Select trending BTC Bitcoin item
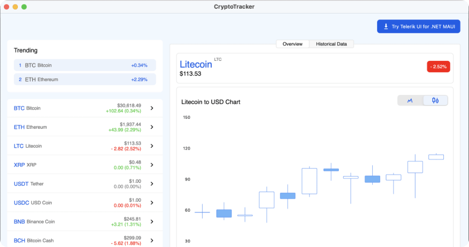Screen dimensions: 469x247 click(x=85, y=65)
